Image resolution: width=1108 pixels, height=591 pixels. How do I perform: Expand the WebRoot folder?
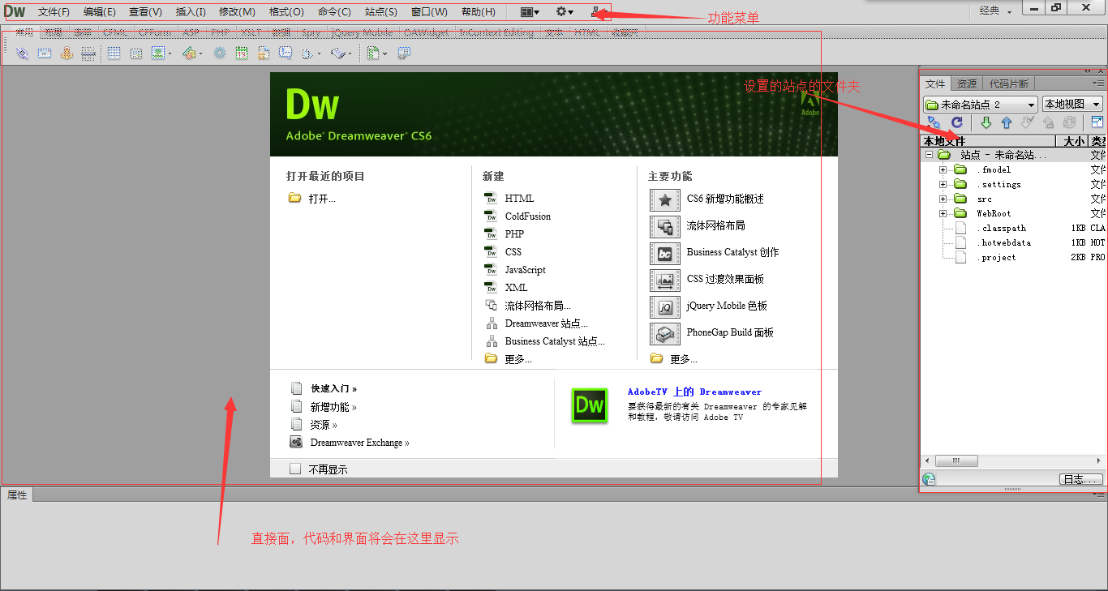943,213
